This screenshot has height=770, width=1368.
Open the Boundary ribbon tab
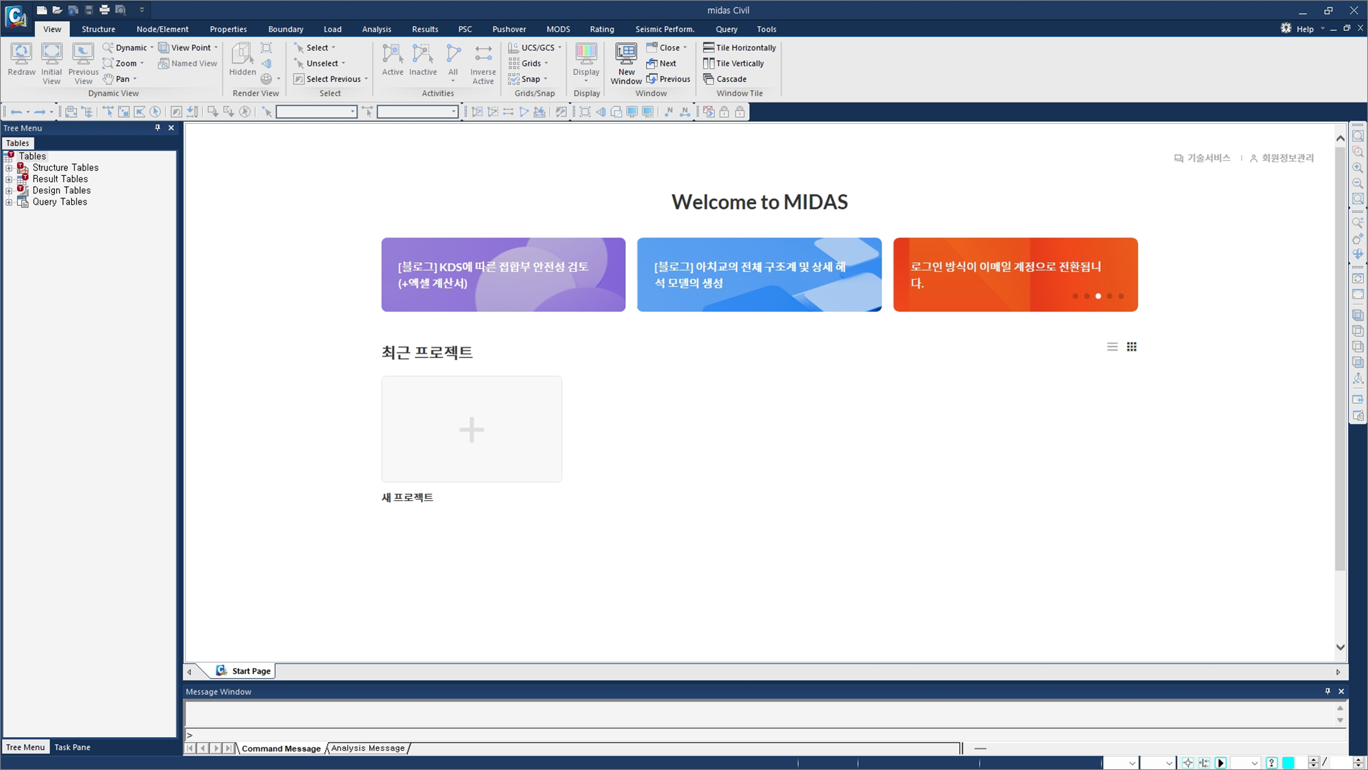pyautogui.click(x=286, y=29)
